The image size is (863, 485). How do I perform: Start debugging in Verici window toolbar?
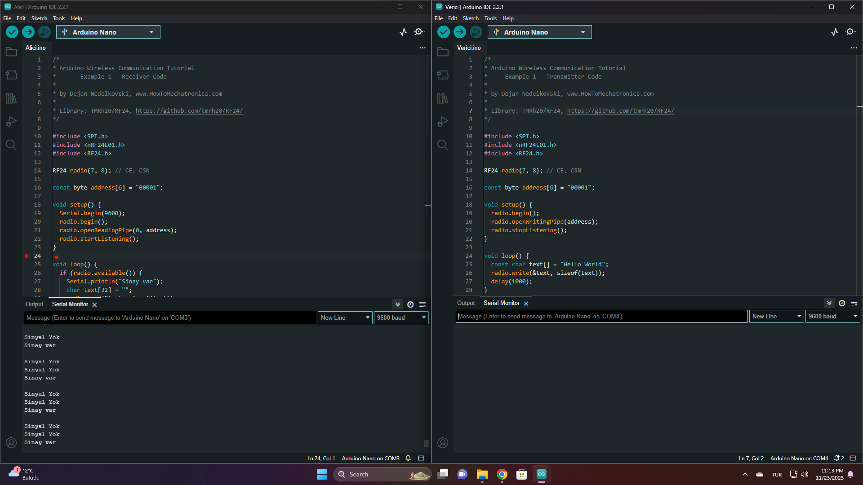click(x=476, y=32)
